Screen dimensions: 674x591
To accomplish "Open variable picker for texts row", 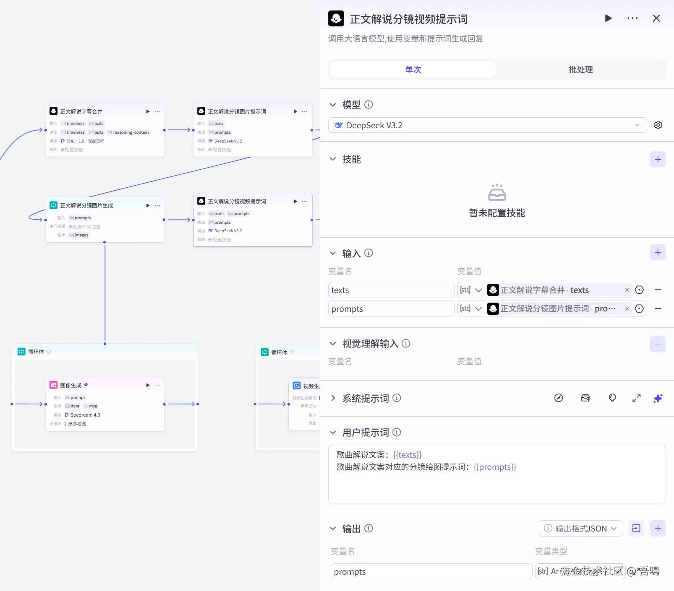I will 639,290.
